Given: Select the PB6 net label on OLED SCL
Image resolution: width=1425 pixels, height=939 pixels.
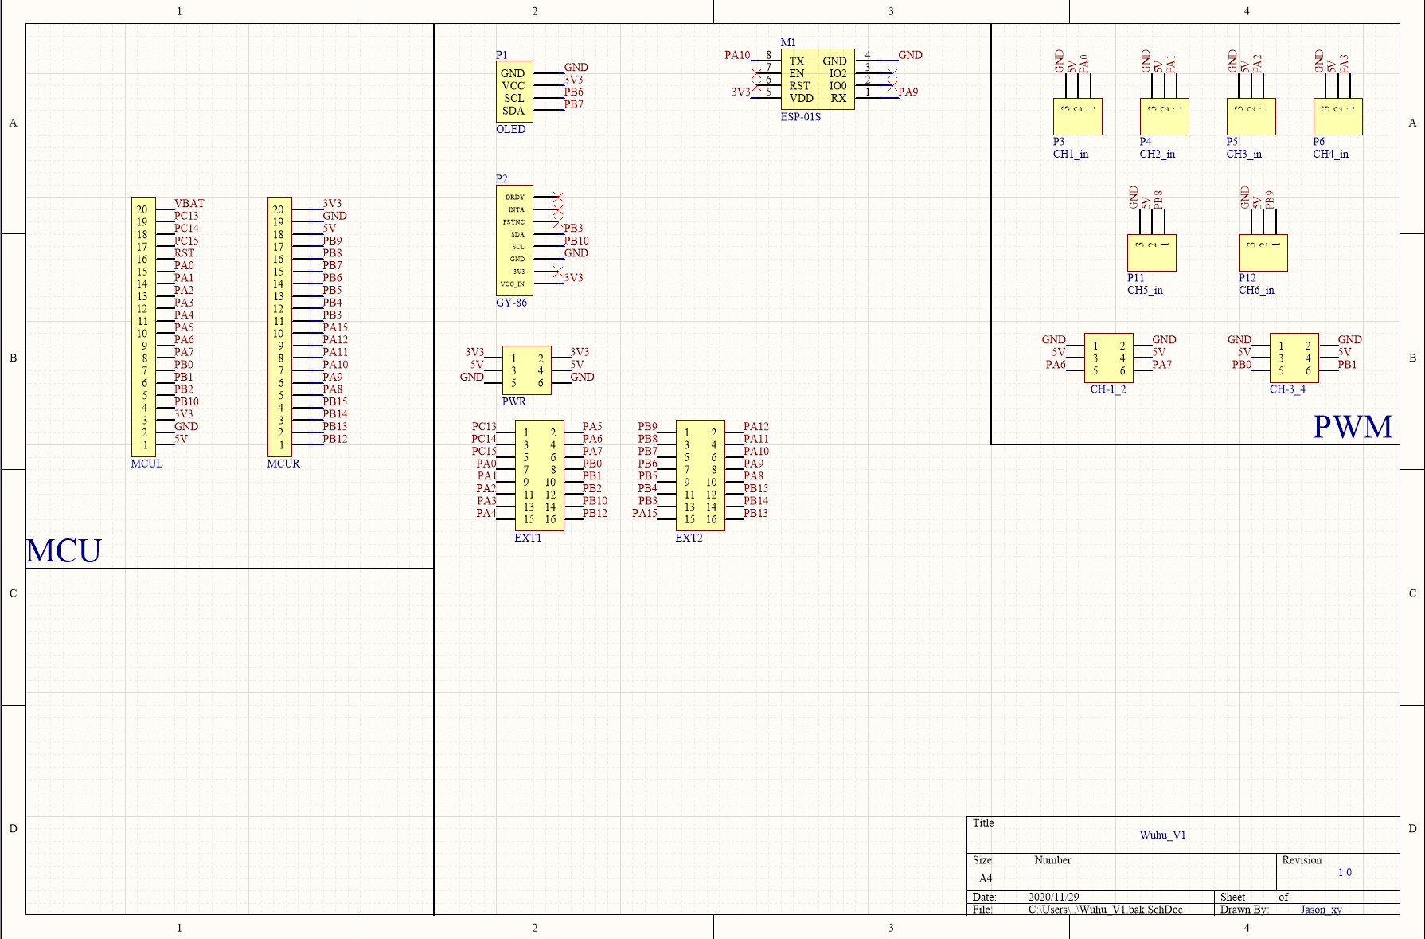Looking at the screenshot, I should pos(574,92).
